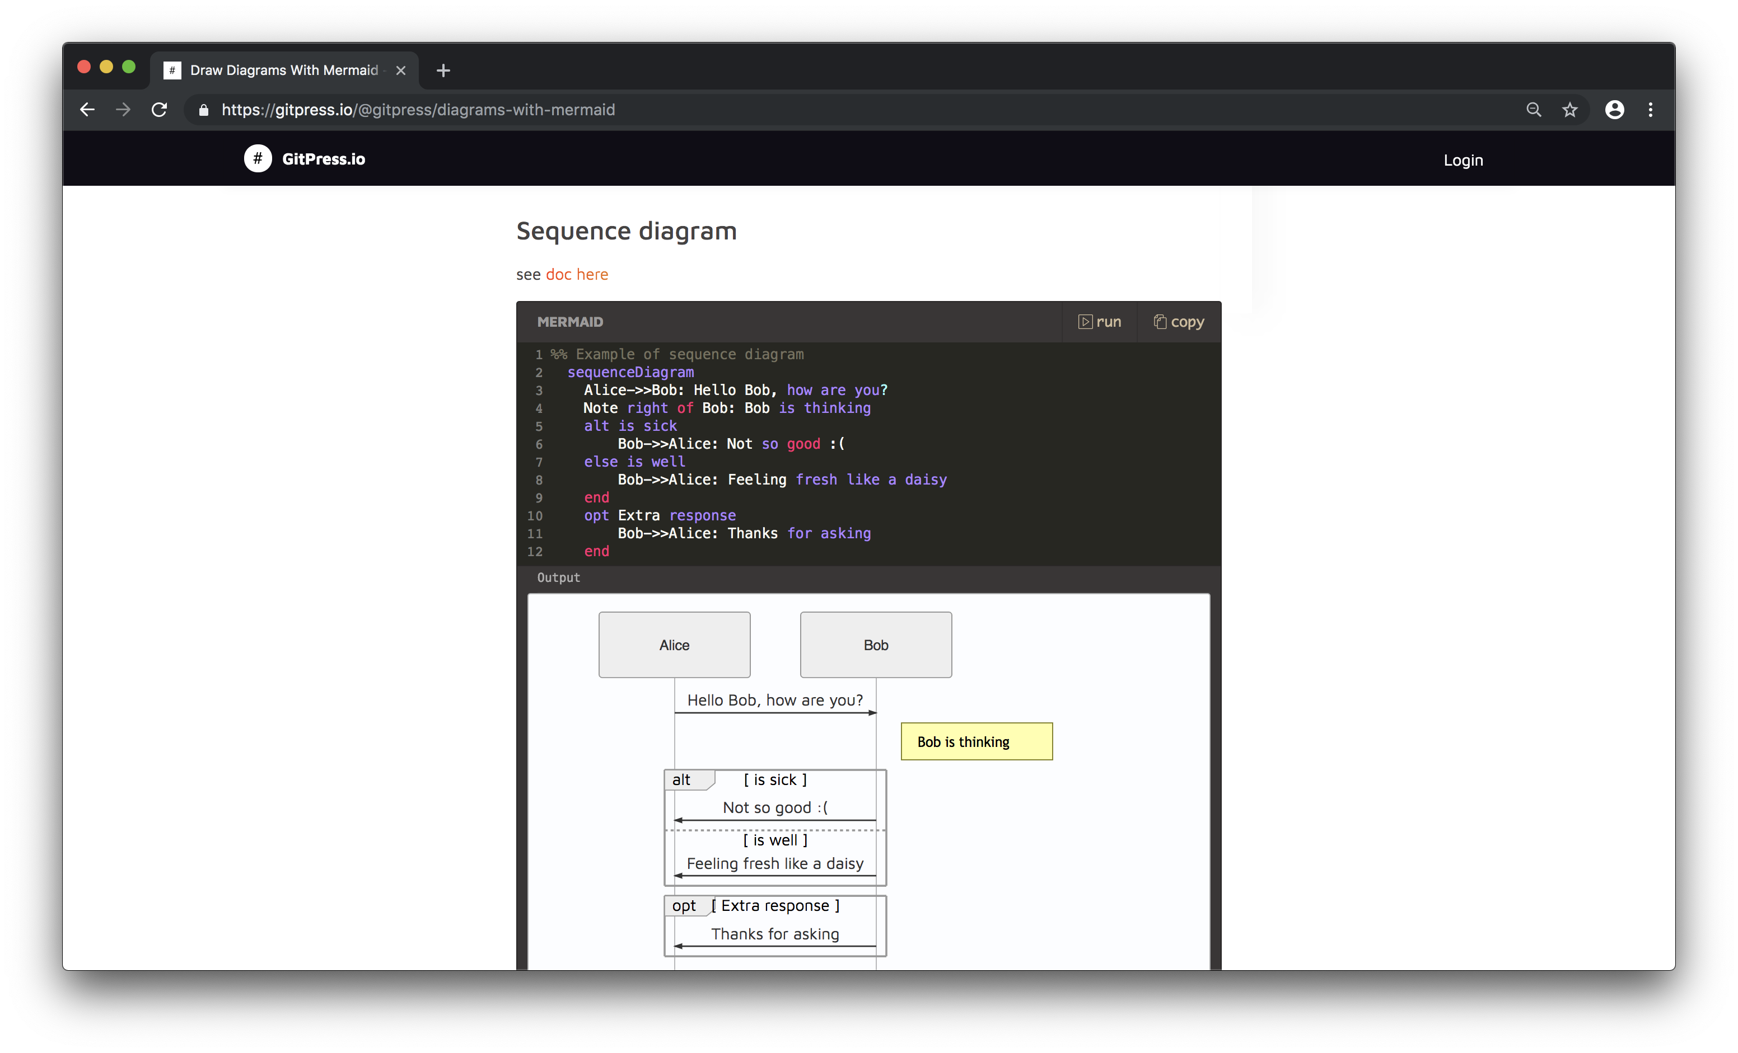The image size is (1738, 1053).
Task: Bookmark this page with the star icon
Action: click(x=1569, y=110)
